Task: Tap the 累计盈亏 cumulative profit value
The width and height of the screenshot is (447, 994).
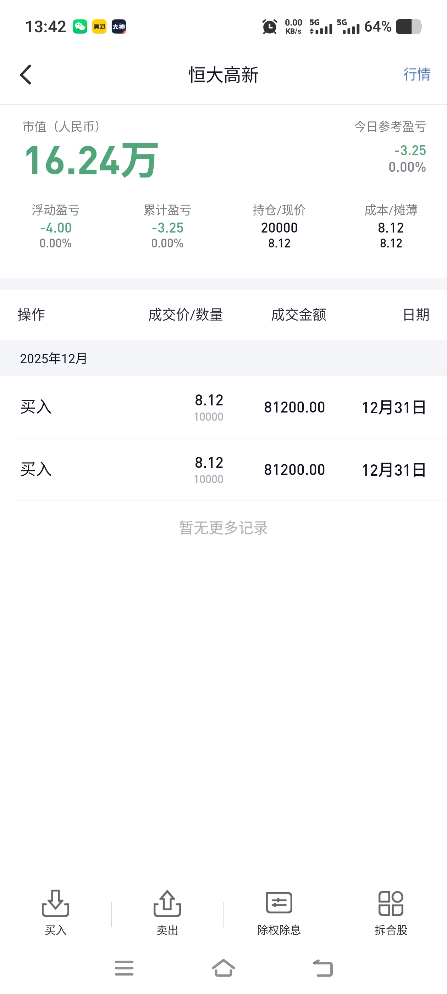Action: [x=167, y=228]
